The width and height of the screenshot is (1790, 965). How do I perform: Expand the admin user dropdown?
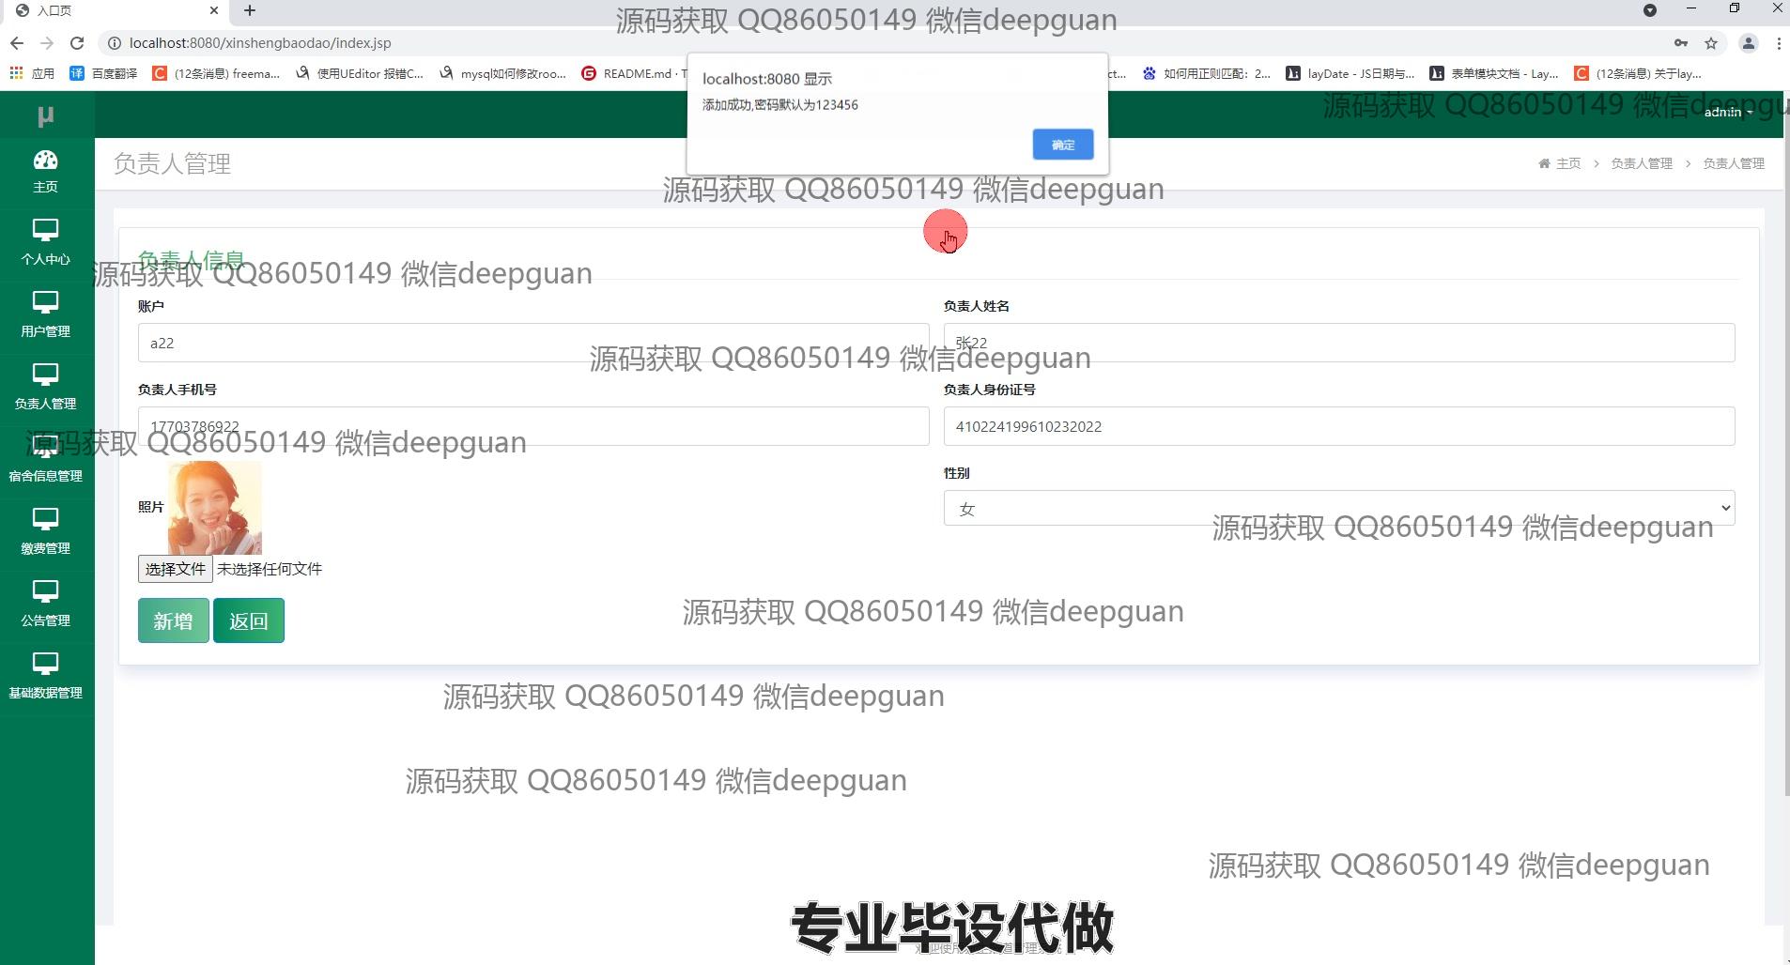[1728, 112]
